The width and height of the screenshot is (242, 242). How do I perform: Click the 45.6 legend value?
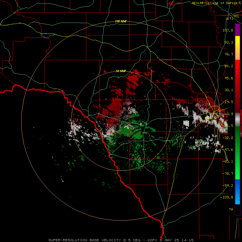229,78
